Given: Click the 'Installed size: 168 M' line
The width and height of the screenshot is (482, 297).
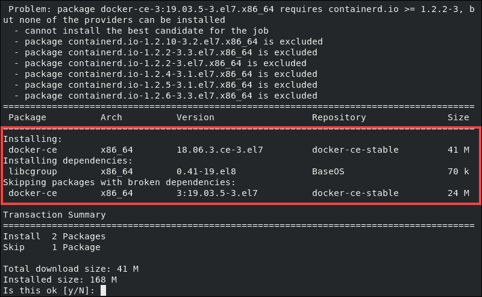Looking at the screenshot, I should [x=60, y=280].
